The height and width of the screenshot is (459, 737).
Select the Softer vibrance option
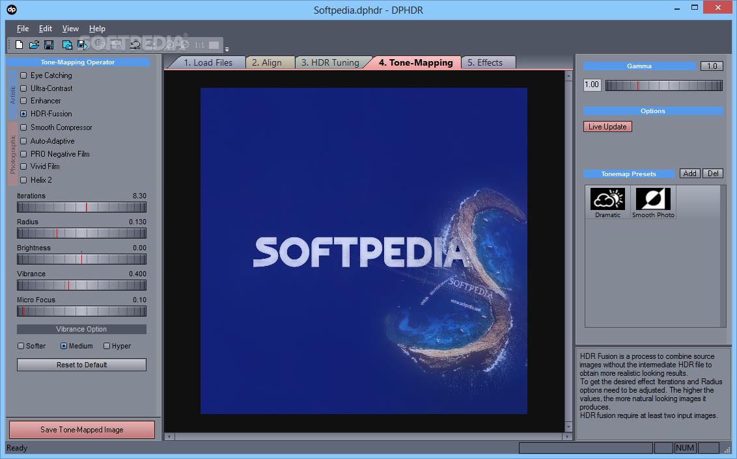click(21, 346)
